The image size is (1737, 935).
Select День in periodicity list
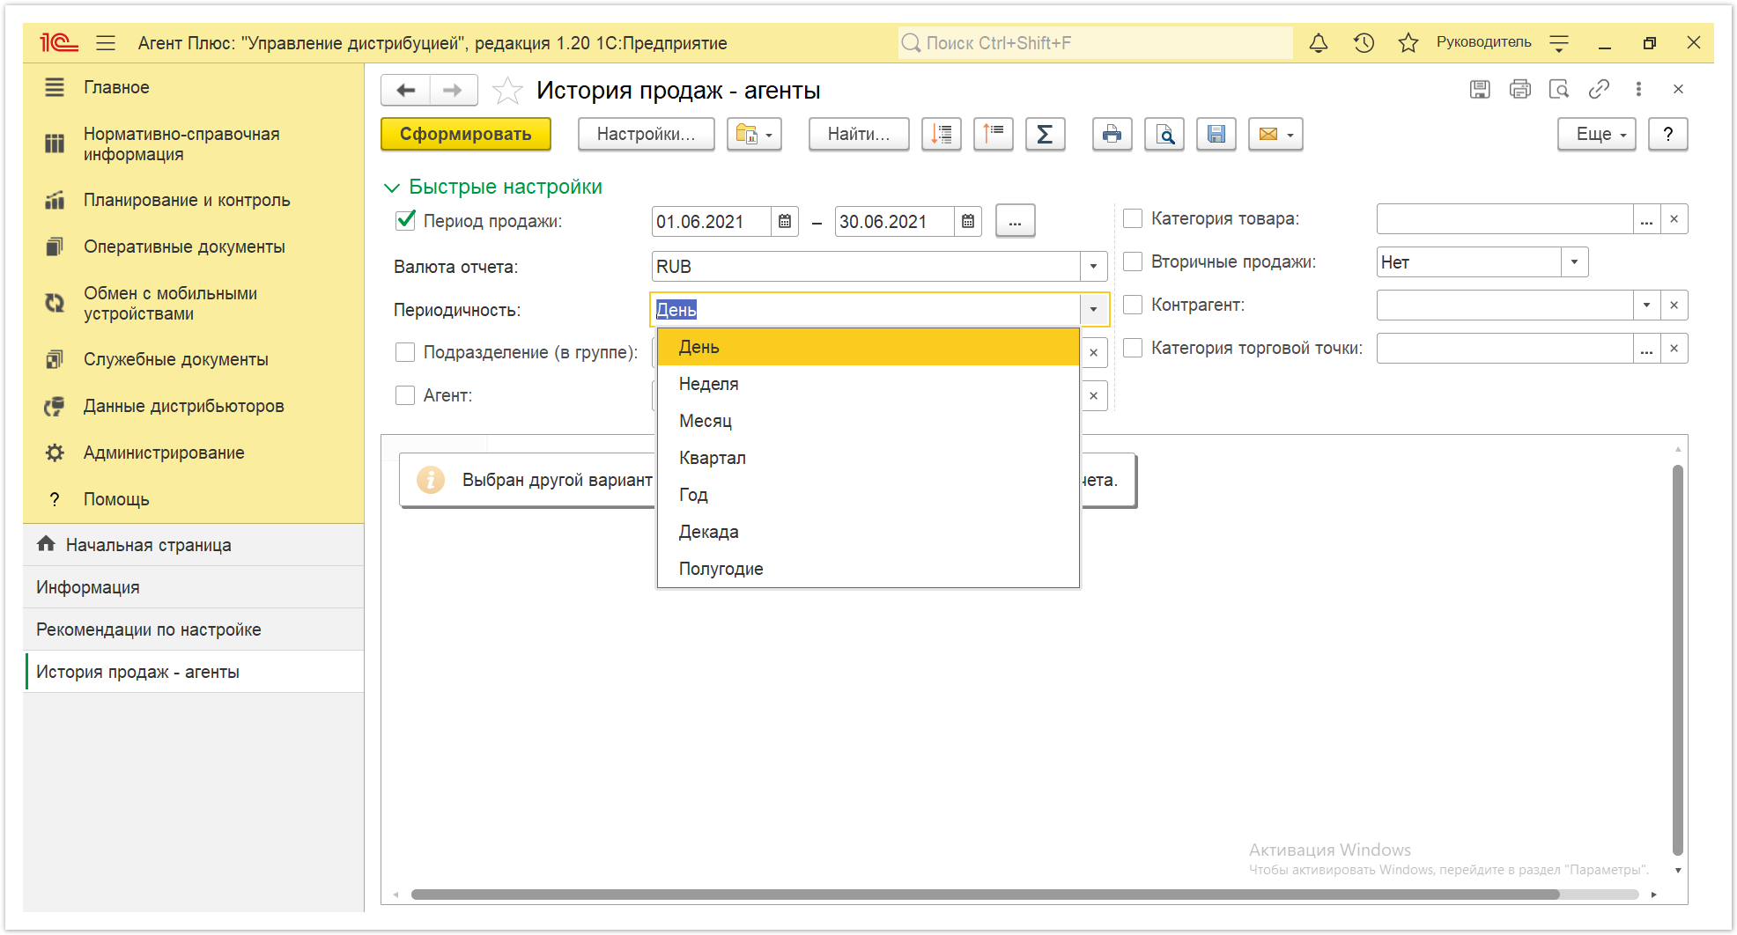[x=868, y=347]
